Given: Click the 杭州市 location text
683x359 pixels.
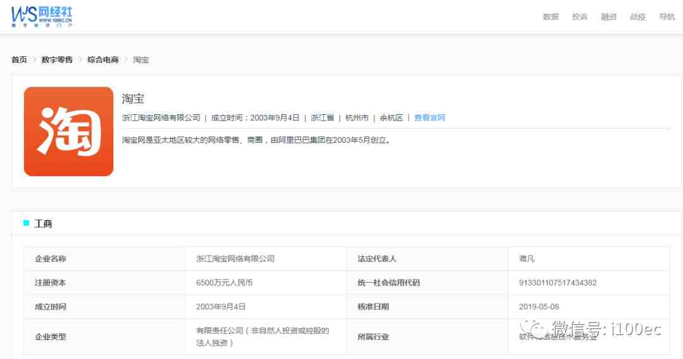Looking at the screenshot, I should 357,118.
